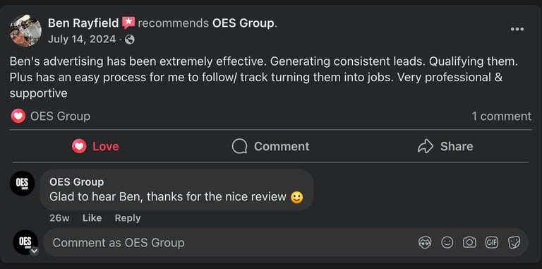Click the globe public audience icon
The width and height of the screenshot is (542, 269).
(x=130, y=40)
